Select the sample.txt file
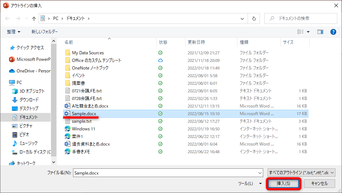 (82, 121)
